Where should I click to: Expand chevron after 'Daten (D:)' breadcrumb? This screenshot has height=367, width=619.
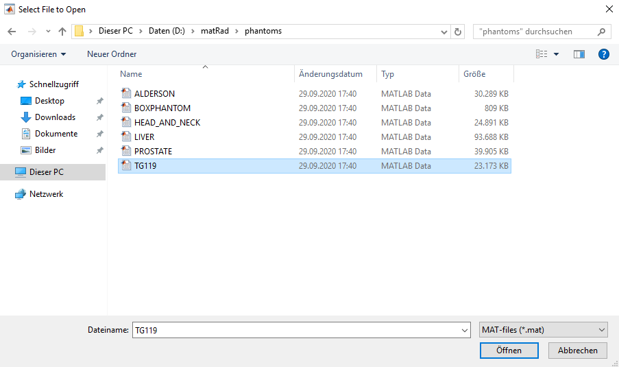[193, 31]
